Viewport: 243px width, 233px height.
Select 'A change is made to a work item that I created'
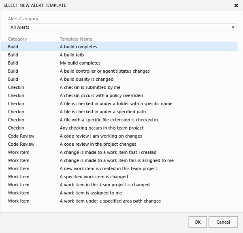point(119,152)
